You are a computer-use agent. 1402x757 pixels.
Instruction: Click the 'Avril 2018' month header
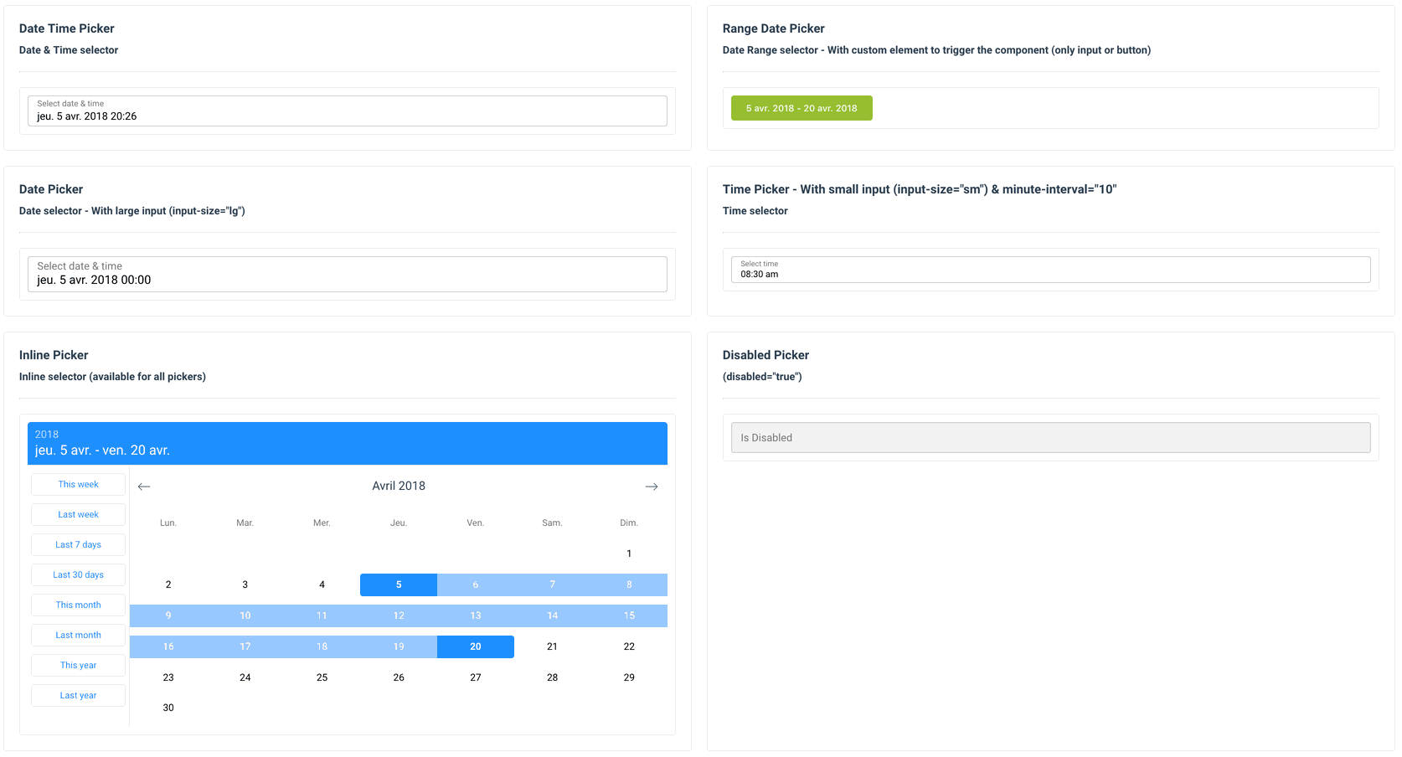pyautogui.click(x=398, y=486)
